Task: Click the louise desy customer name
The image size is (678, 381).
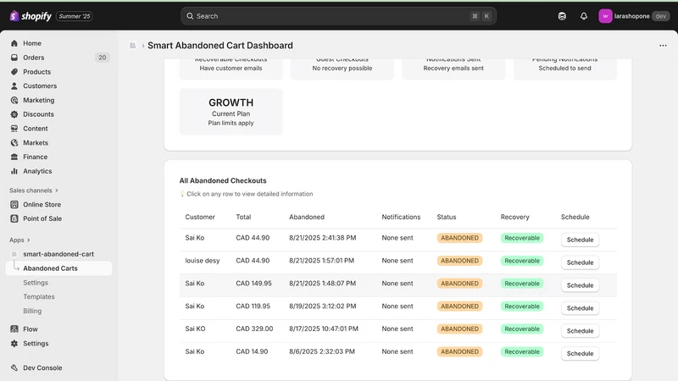Action: click(x=203, y=261)
